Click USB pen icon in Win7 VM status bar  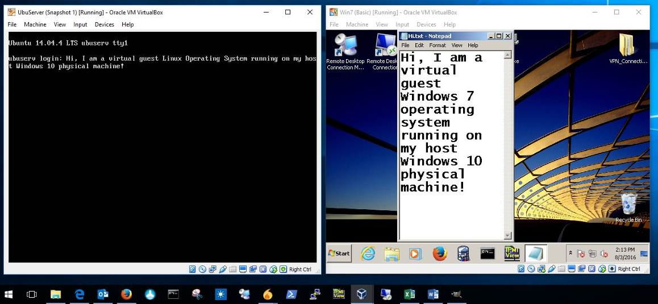551,269
